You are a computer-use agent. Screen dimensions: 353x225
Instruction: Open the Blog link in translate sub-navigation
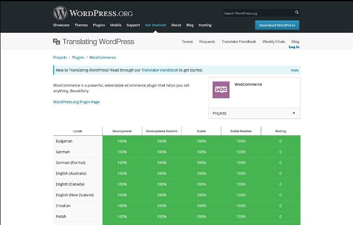(295, 42)
